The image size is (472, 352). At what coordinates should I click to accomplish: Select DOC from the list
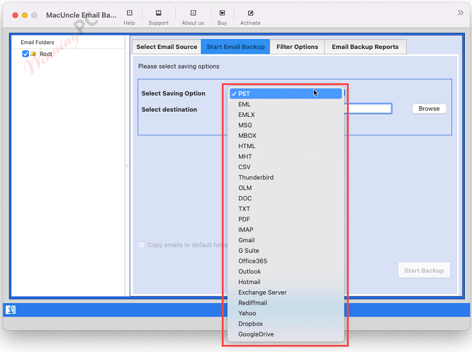(x=286, y=198)
